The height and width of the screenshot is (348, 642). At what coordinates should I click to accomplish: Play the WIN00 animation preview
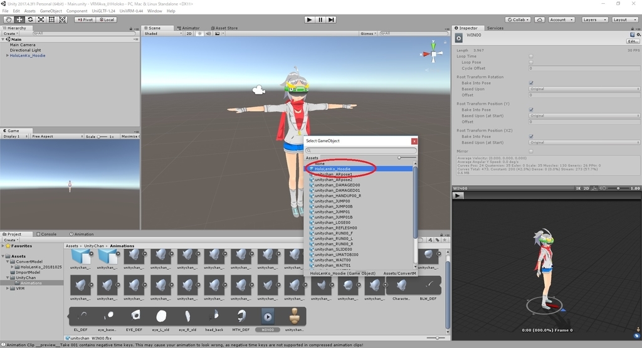[x=458, y=196]
